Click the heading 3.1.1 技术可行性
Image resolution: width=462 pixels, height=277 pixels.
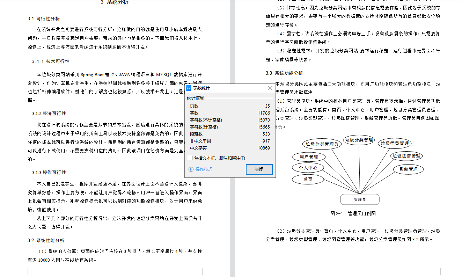(x=51, y=61)
